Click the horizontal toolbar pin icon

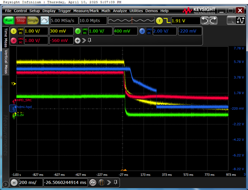point(115,182)
